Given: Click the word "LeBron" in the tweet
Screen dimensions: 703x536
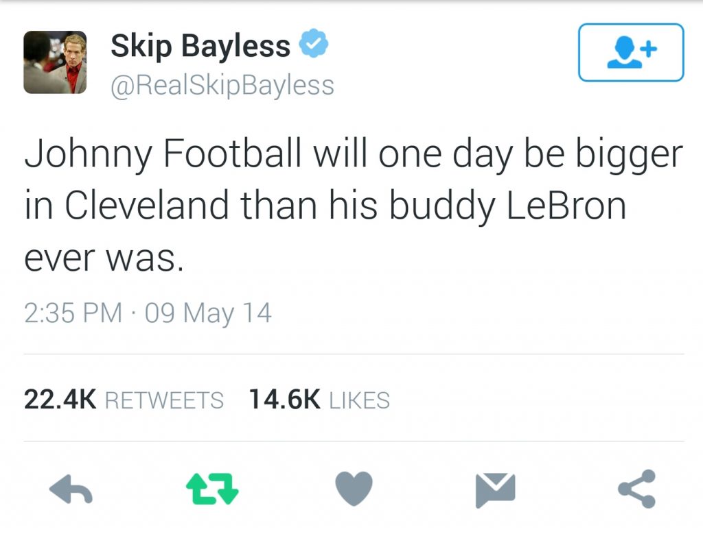Looking at the screenshot, I should pyautogui.click(x=566, y=207).
